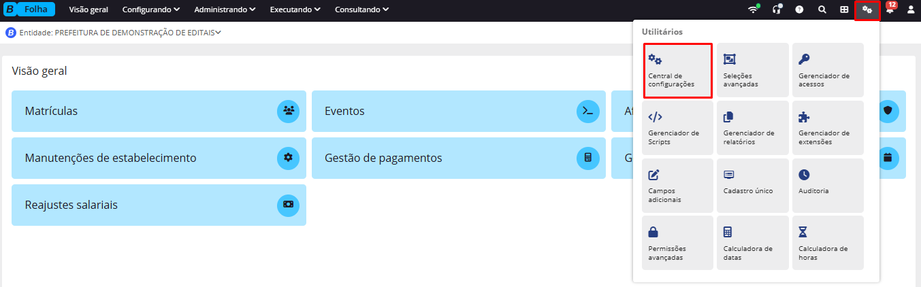Open notifications bell with 12 badge
The image size is (921, 287).
[890, 10]
